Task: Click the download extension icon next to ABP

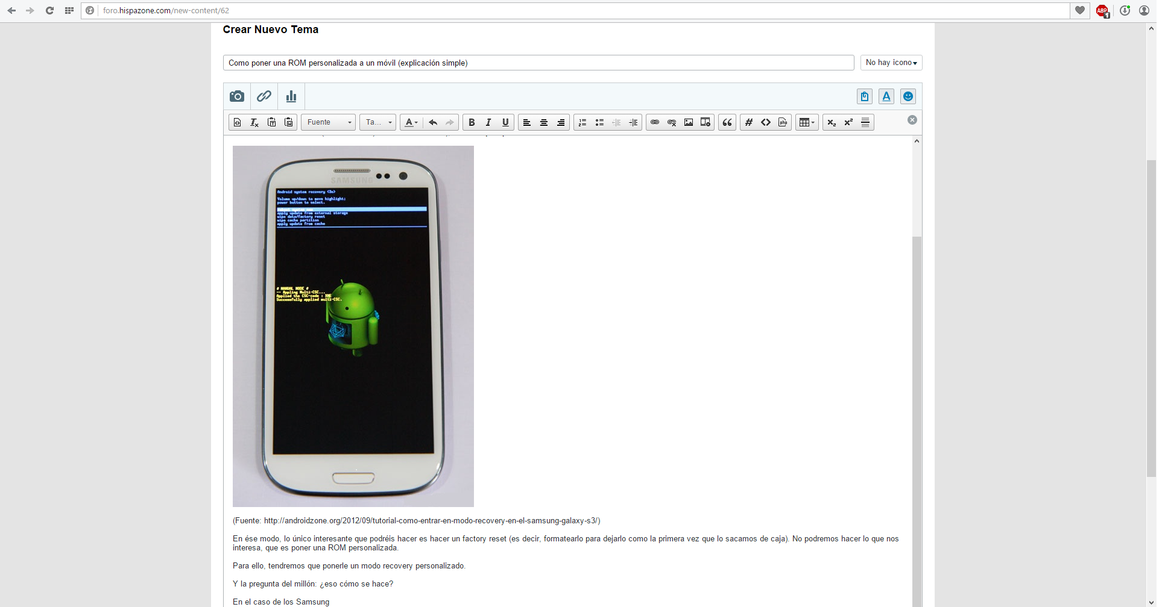Action: pyautogui.click(x=1125, y=10)
